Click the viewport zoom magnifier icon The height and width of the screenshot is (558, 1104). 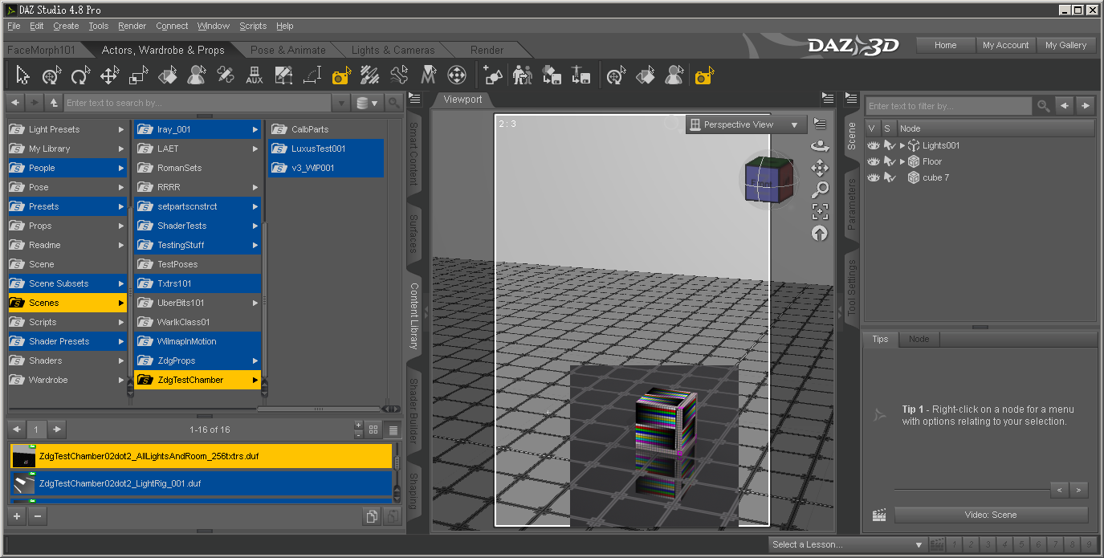[820, 189]
